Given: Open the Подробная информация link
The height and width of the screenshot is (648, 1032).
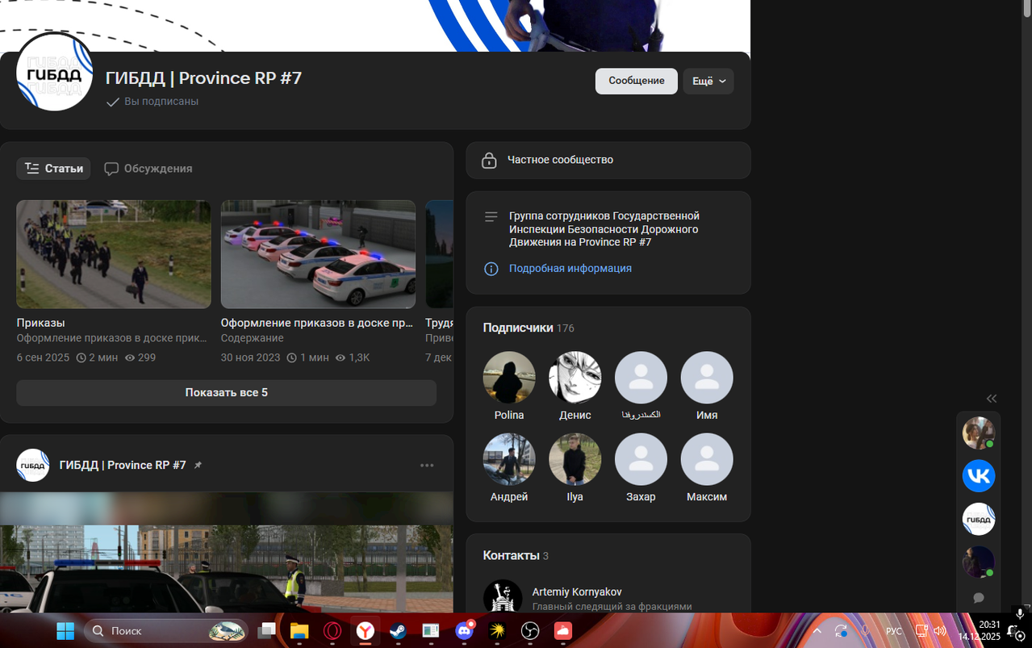Looking at the screenshot, I should 570,269.
